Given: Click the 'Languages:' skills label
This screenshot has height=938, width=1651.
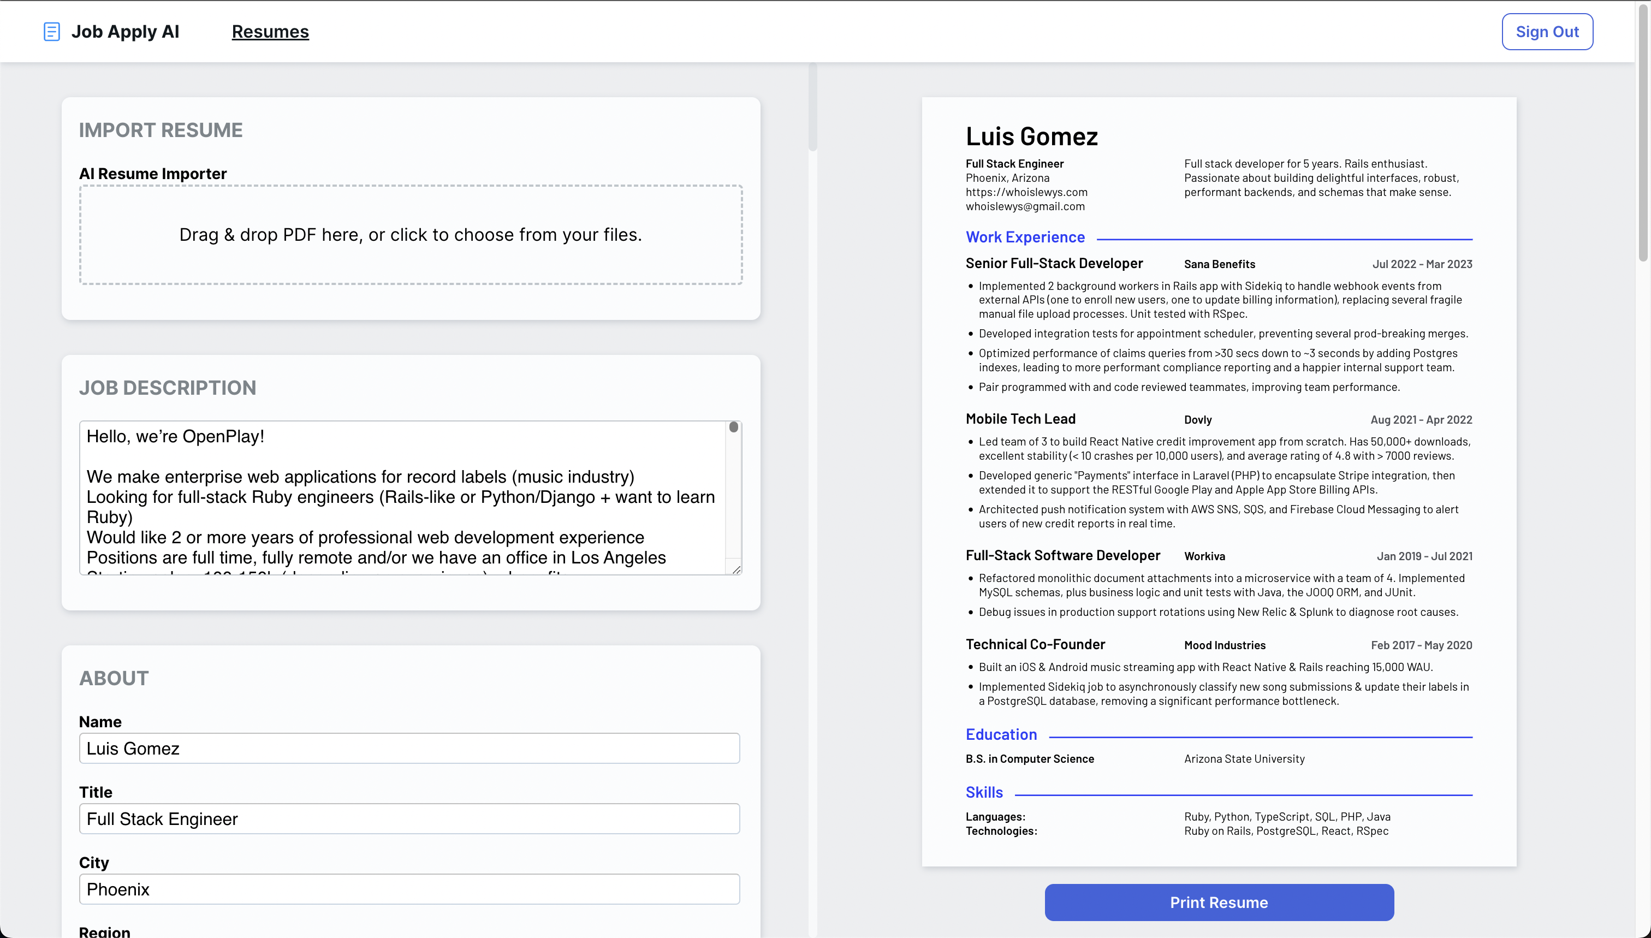Looking at the screenshot, I should coord(995,817).
